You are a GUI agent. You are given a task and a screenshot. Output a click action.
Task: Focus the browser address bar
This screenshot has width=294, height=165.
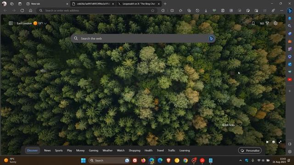tap(97, 11)
